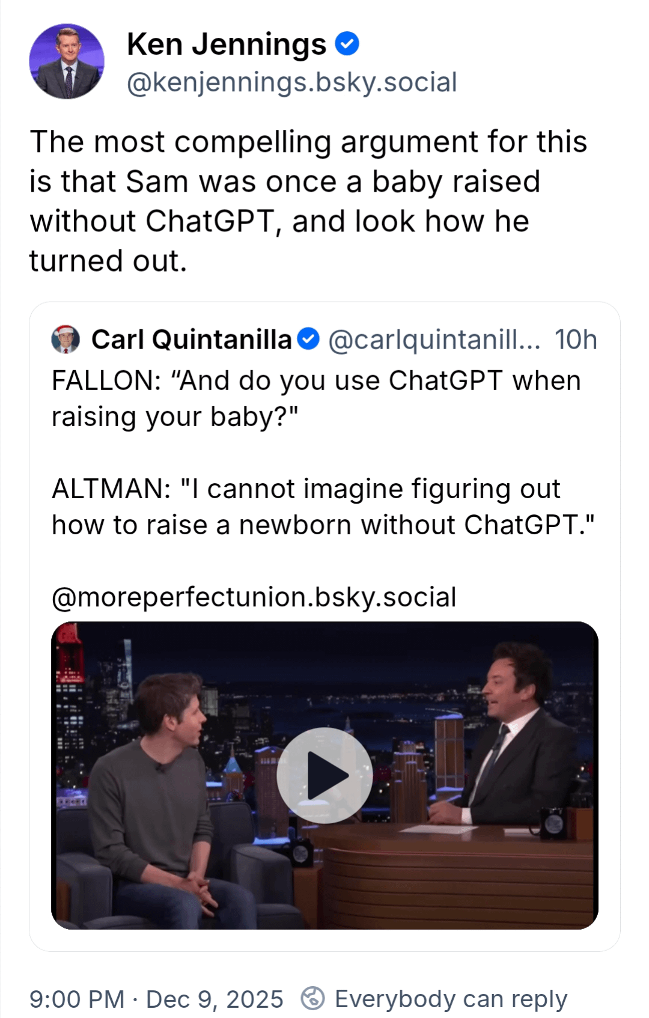Click the 10h timestamp on quoted post

click(575, 340)
